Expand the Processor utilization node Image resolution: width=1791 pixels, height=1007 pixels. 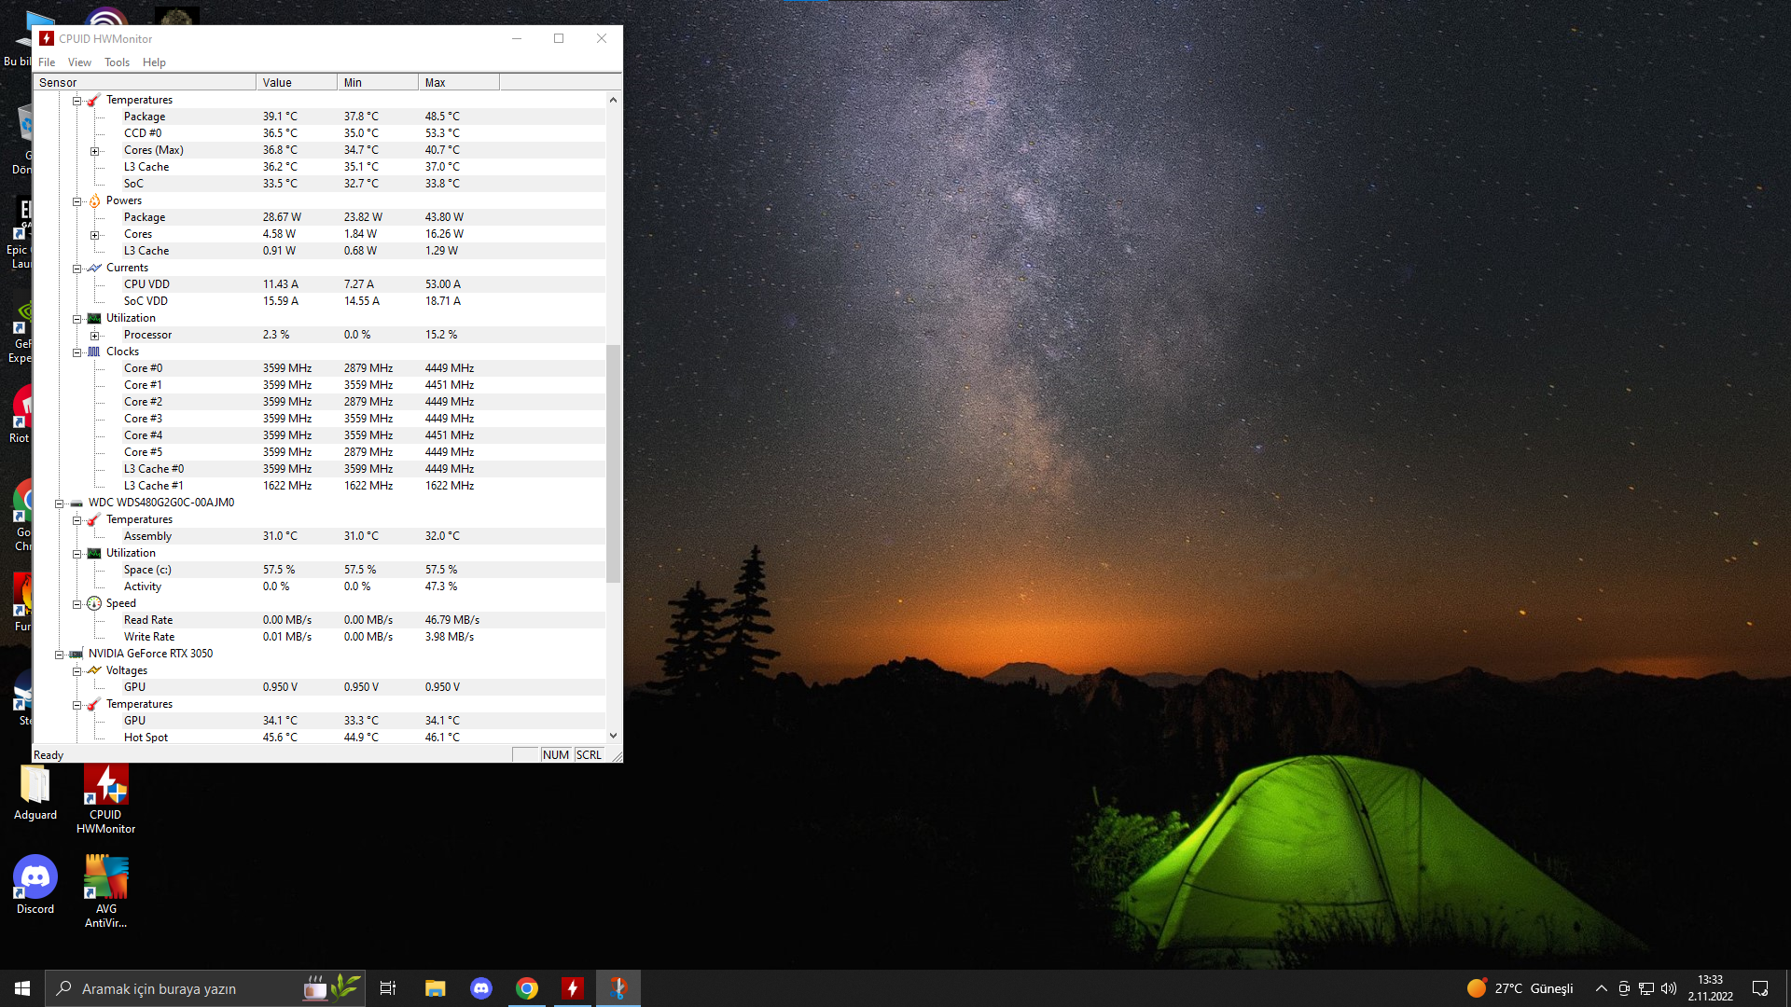point(94,336)
